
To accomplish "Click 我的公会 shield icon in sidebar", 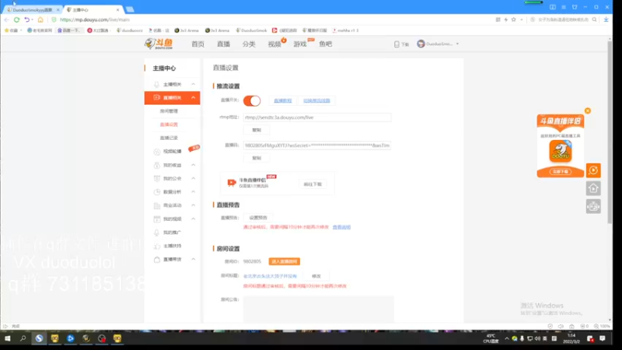I will (157, 178).
